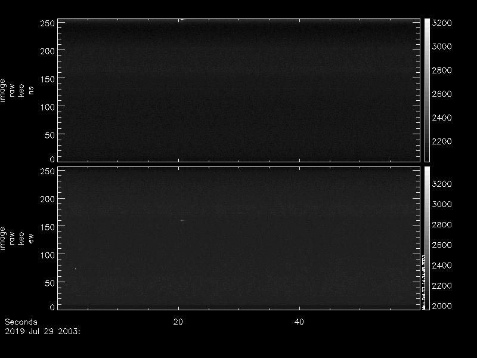This screenshot has width=477, height=358.
Task: Click the ew keogram lower colorbar gradient
Action: pos(427,238)
